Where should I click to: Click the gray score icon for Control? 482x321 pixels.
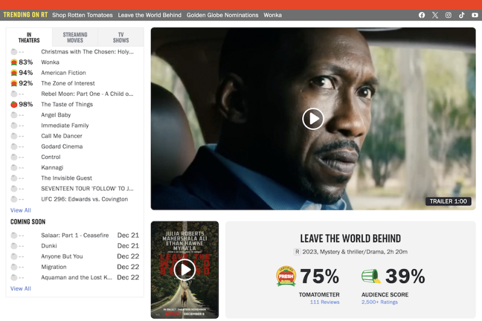(x=14, y=157)
